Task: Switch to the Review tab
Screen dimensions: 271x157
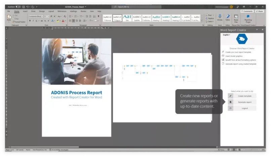Action: [x=83, y=11]
